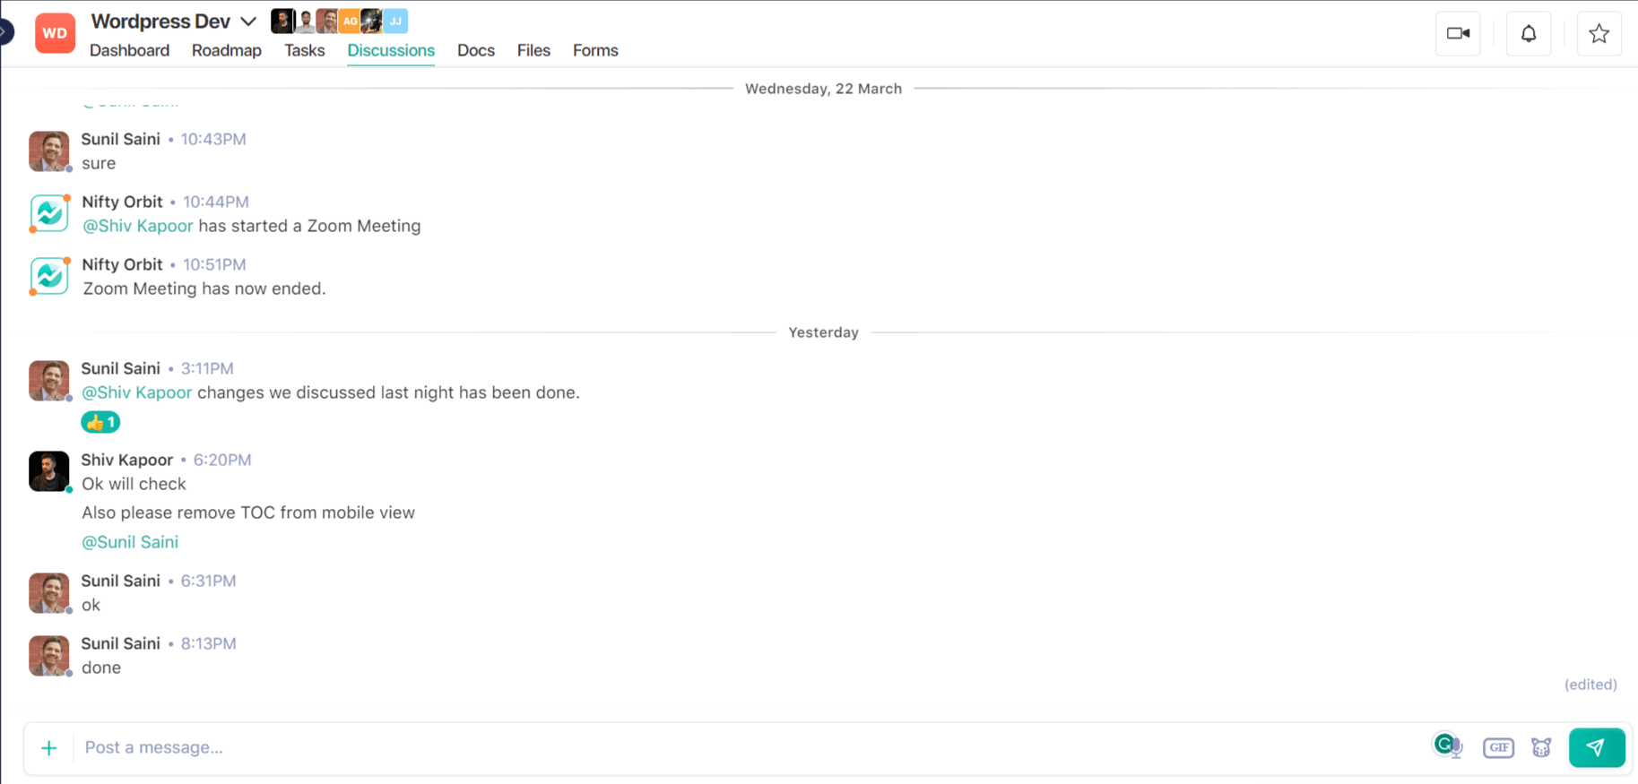Click the plus attachment icon
1638x784 pixels.
pos(49,747)
